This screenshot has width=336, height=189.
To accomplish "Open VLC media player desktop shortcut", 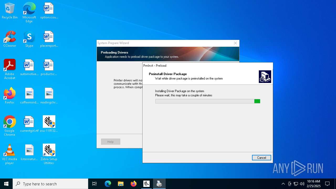I will (10, 154).
